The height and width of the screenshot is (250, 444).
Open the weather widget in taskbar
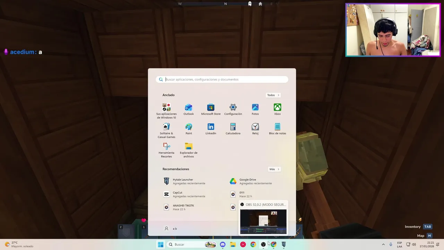19,244
